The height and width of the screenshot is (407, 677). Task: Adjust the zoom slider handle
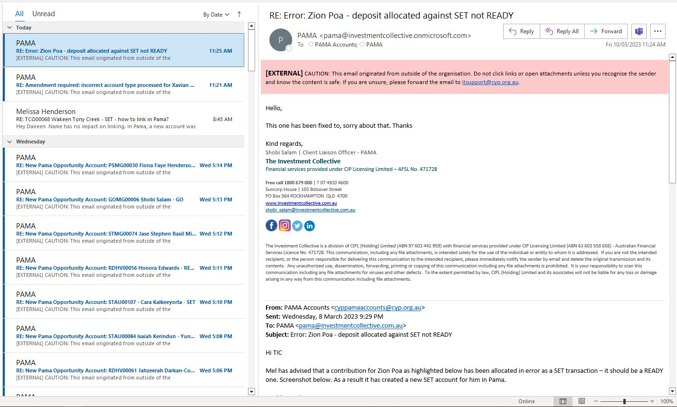pyautogui.click(x=624, y=401)
